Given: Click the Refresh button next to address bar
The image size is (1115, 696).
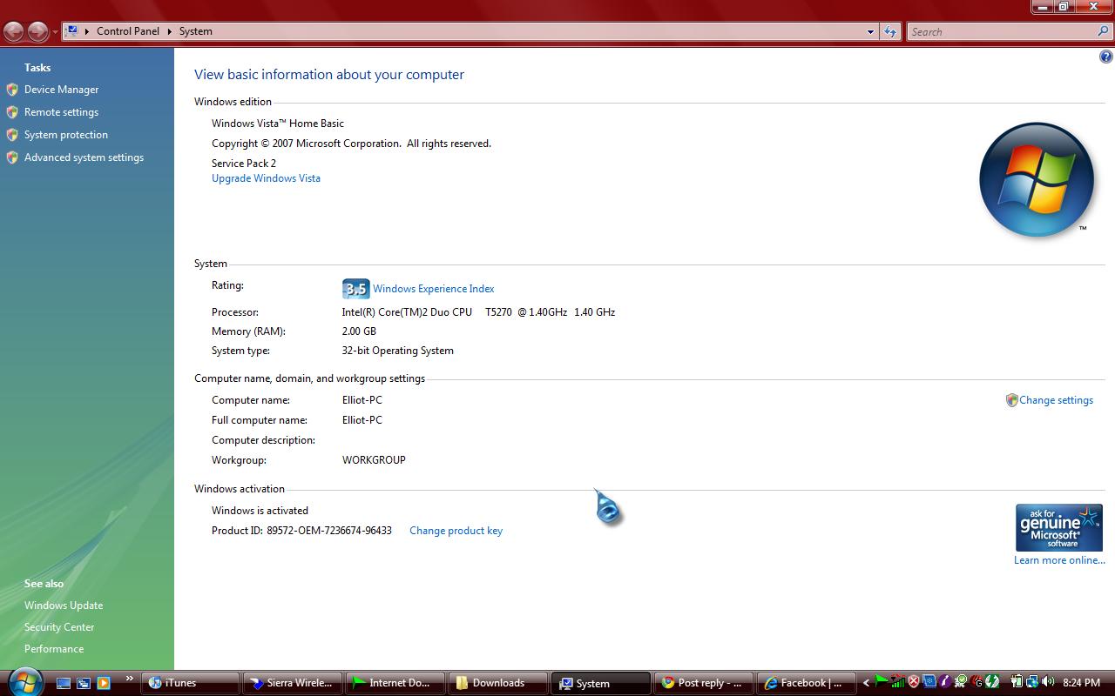Looking at the screenshot, I should coord(889,32).
